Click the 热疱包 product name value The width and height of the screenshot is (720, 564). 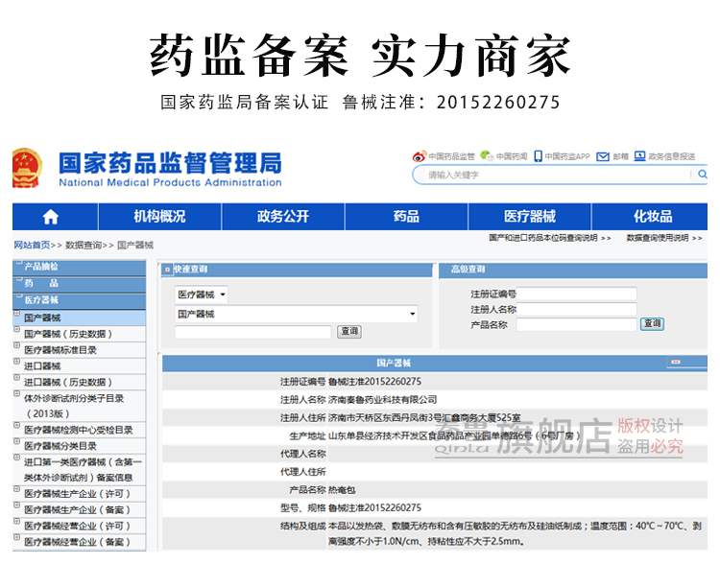point(342,490)
